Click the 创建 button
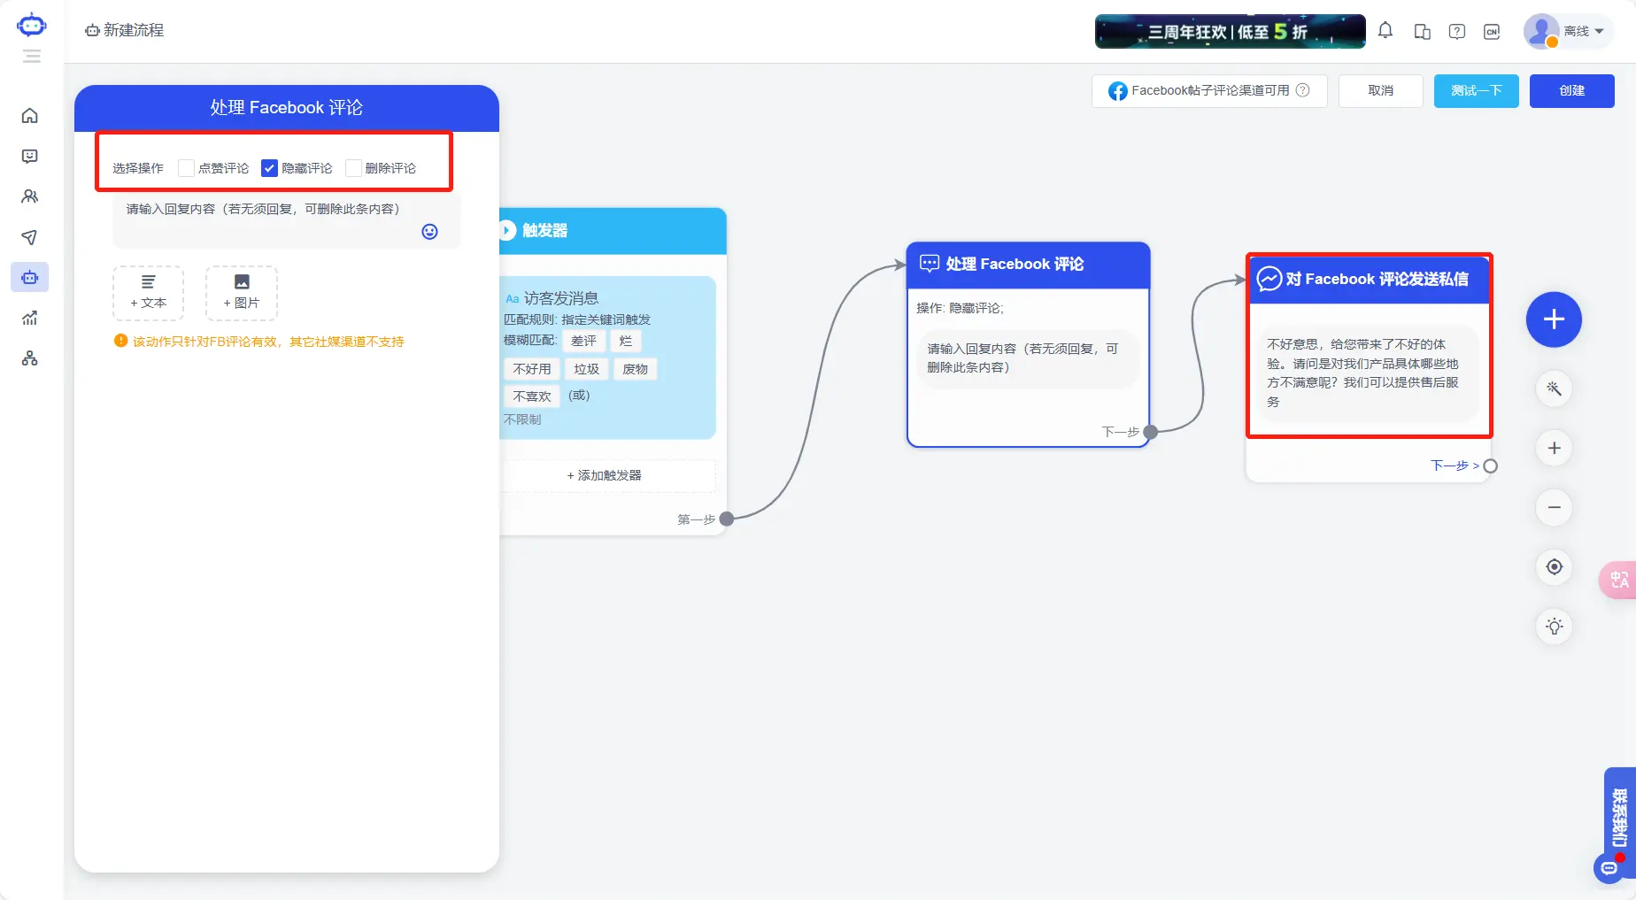The width and height of the screenshot is (1636, 900). 1571,90
